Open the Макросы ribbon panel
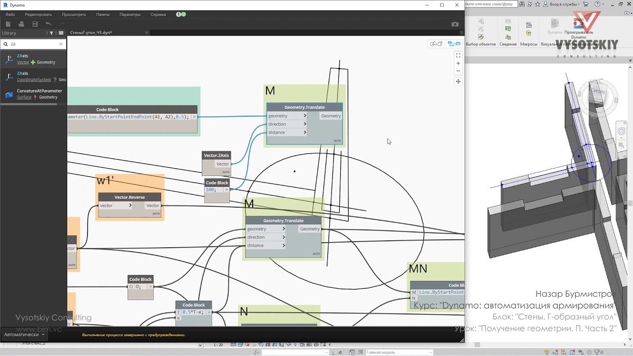The image size is (633, 356). [x=529, y=44]
